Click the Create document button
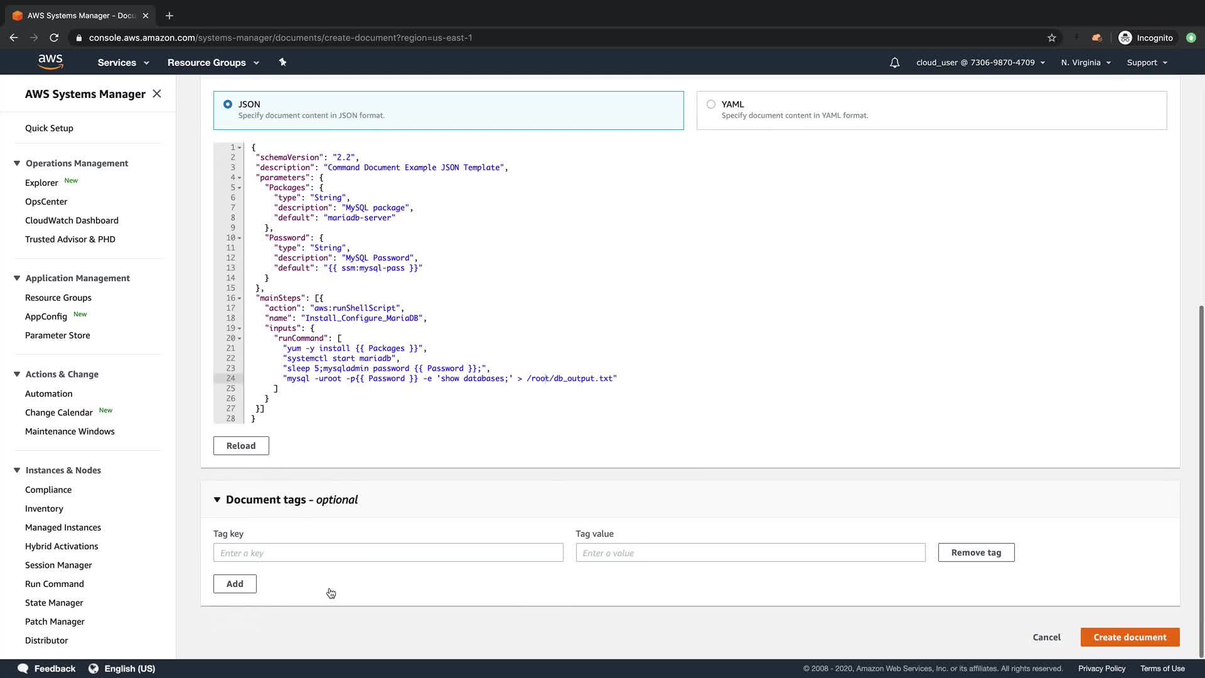1205x678 pixels. pyautogui.click(x=1130, y=637)
